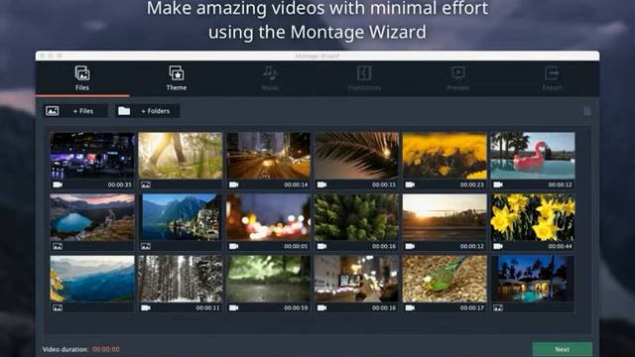
Task: Click the video icon under the daffodils clip
Action: (498, 246)
